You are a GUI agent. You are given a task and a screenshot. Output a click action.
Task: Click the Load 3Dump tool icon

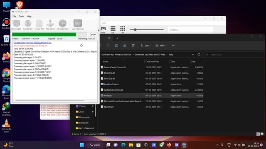78,25
